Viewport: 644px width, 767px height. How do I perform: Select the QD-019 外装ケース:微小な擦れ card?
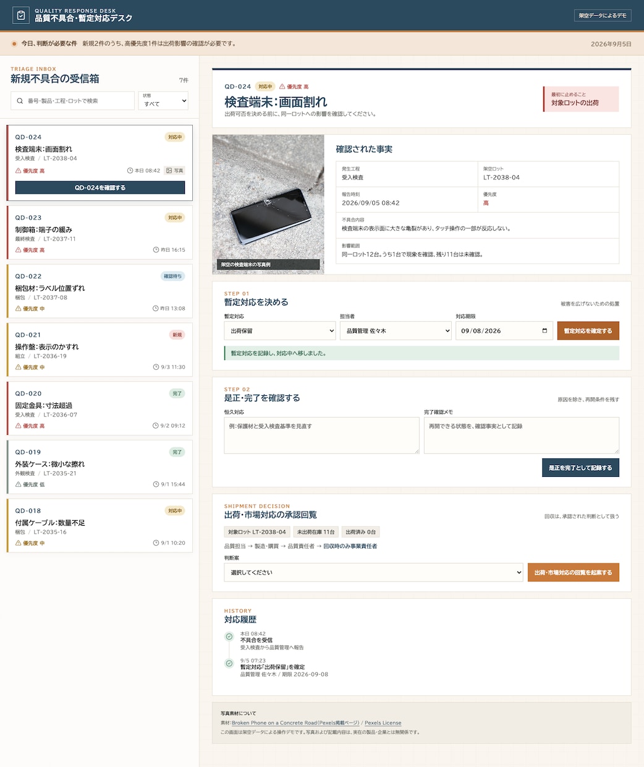100,467
